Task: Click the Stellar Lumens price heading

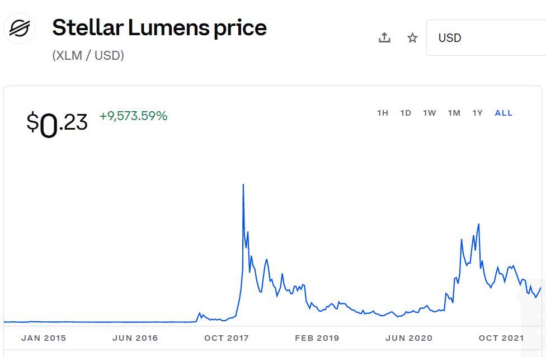Action: click(159, 27)
